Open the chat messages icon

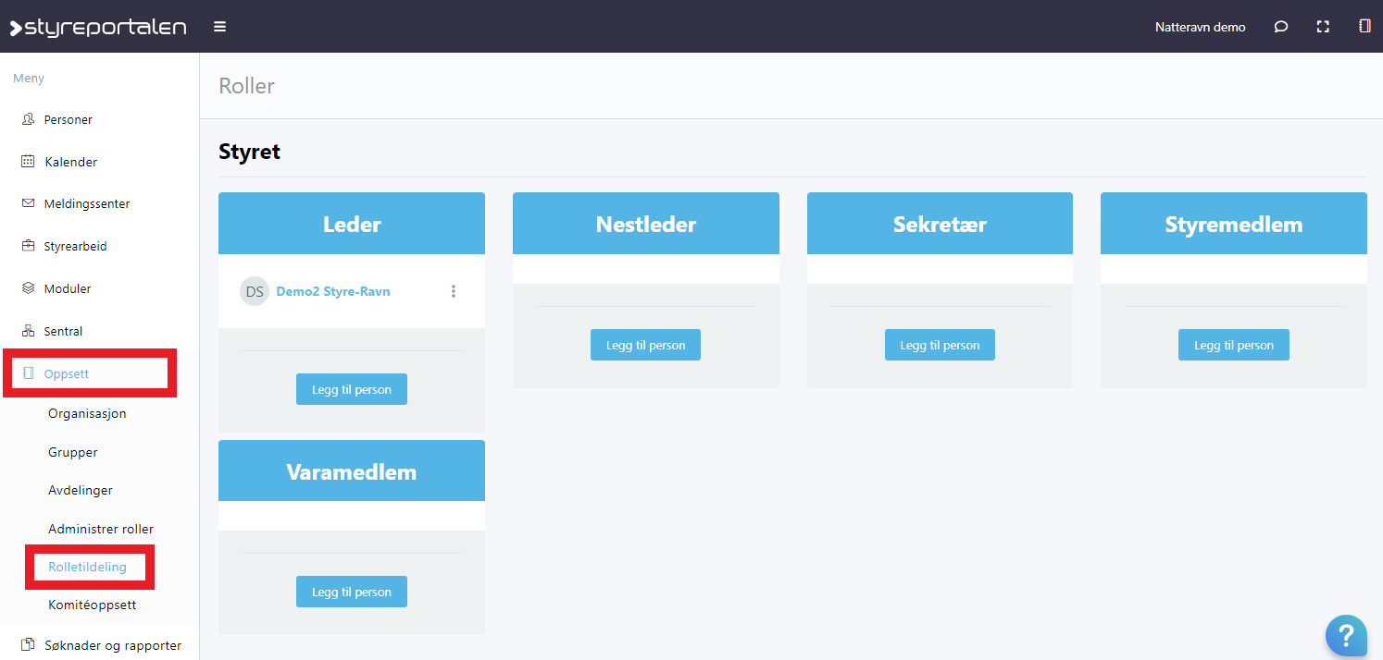pos(1280,27)
